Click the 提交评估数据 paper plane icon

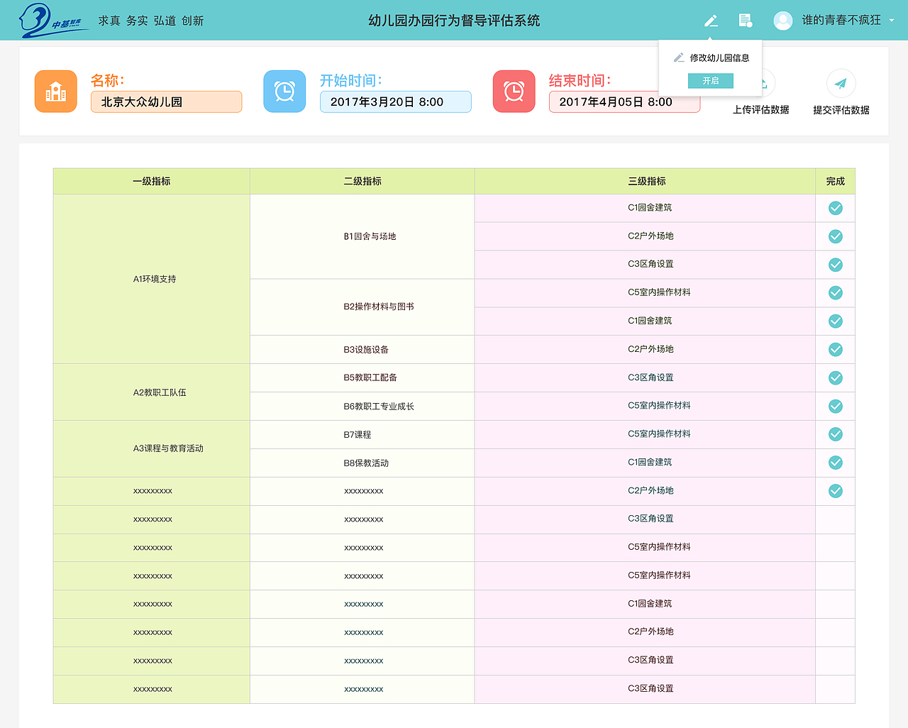(841, 84)
